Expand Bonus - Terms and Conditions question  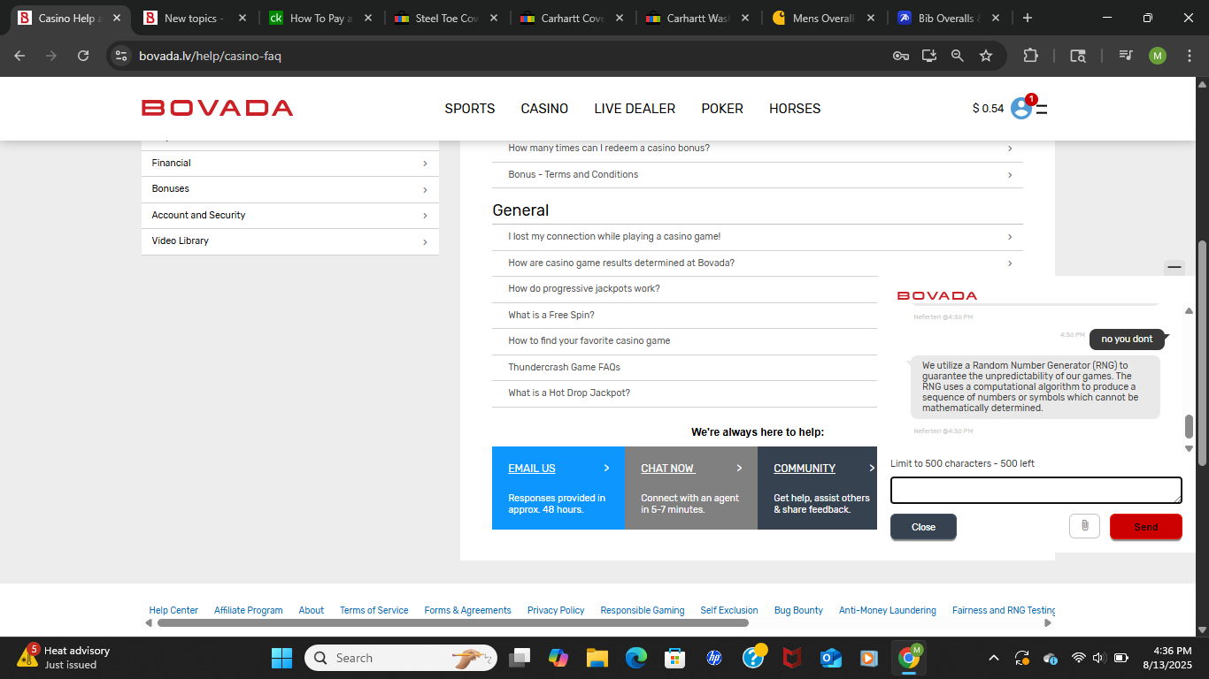757,175
